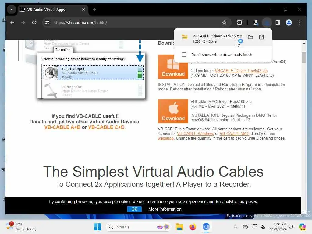The width and height of the screenshot is (312, 234).
Task: Open VBCABLE_Driver_Pack43.zip old package link
Action: [x=241, y=71]
